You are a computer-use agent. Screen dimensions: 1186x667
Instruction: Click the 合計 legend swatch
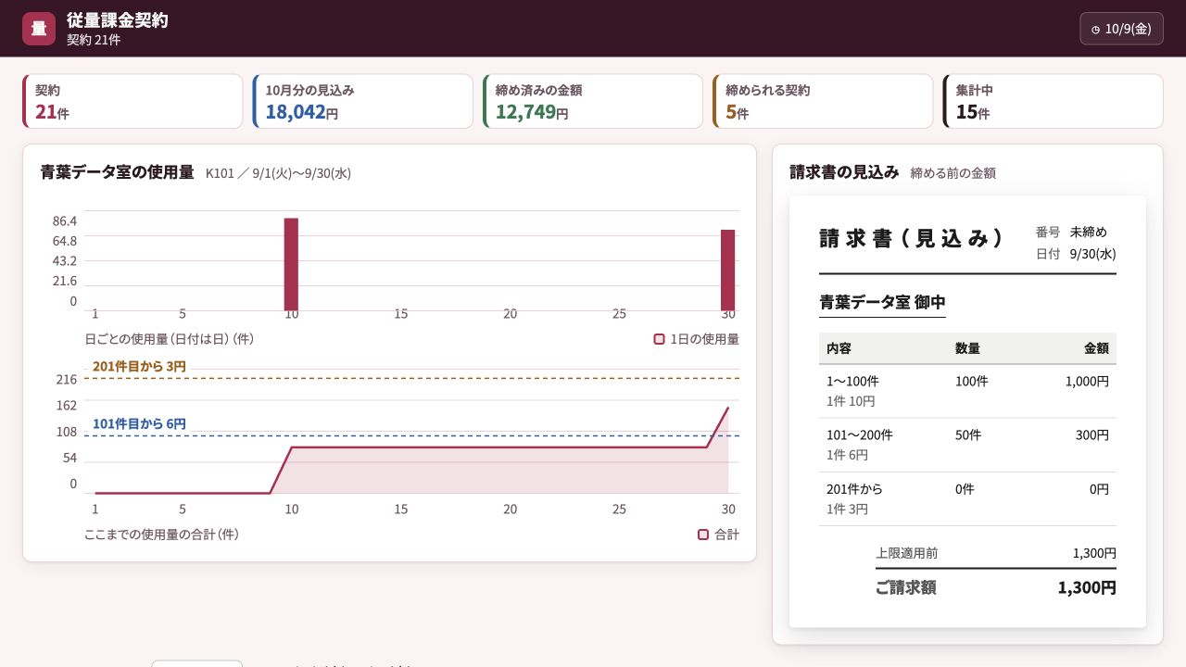point(703,535)
